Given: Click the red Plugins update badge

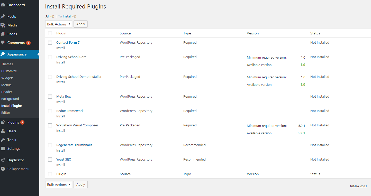Looking at the screenshot, I should 22,122.
